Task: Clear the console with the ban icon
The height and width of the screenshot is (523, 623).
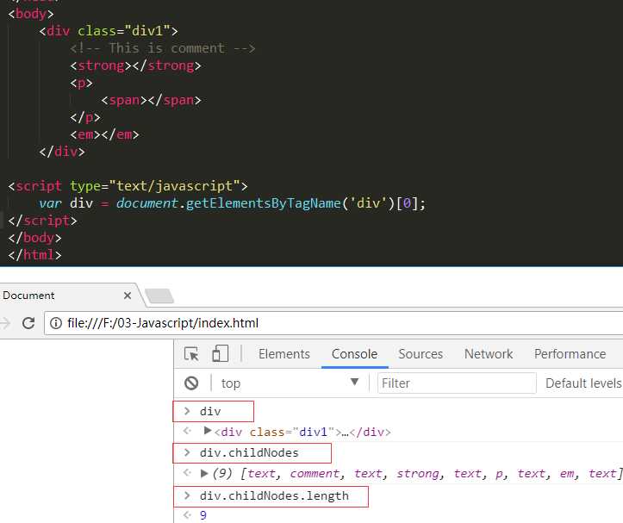Action: coord(191,383)
